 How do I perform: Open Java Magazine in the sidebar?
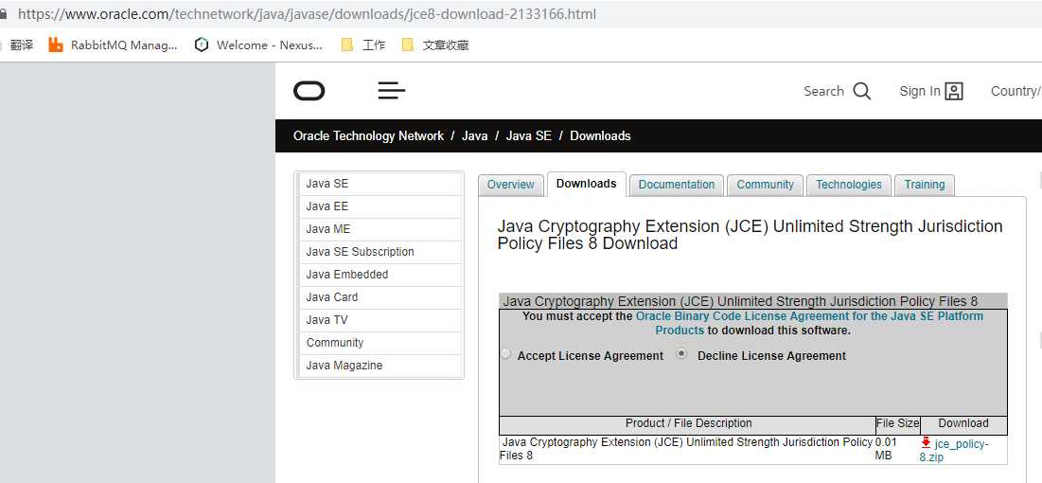(380, 366)
